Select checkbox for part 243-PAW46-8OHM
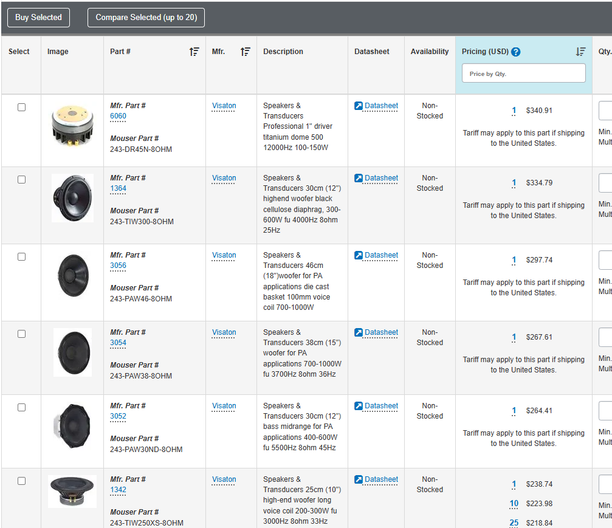The width and height of the screenshot is (612, 528). point(21,257)
